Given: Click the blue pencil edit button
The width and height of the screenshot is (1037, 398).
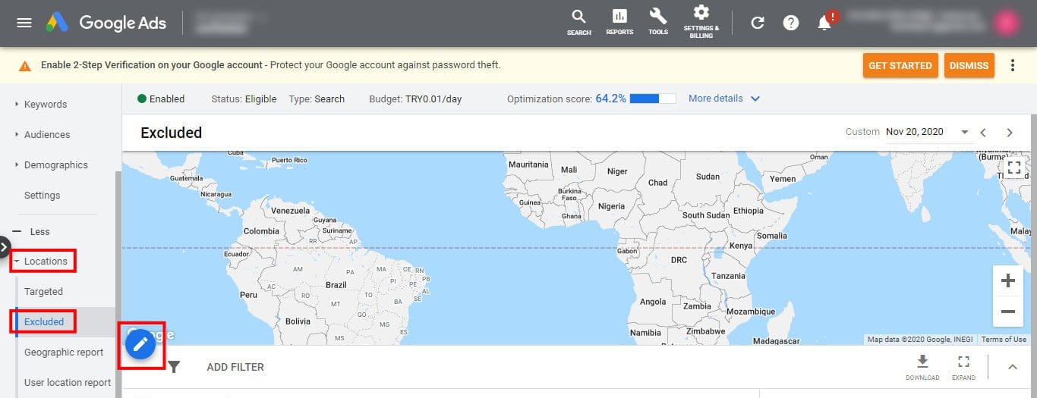Looking at the screenshot, I should coord(140,344).
